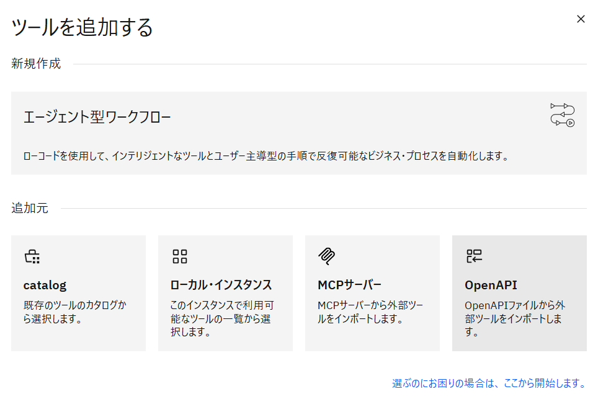Click the 追加元 section heading
Image resolution: width=598 pixels, height=415 pixels.
pyautogui.click(x=30, y=208)
